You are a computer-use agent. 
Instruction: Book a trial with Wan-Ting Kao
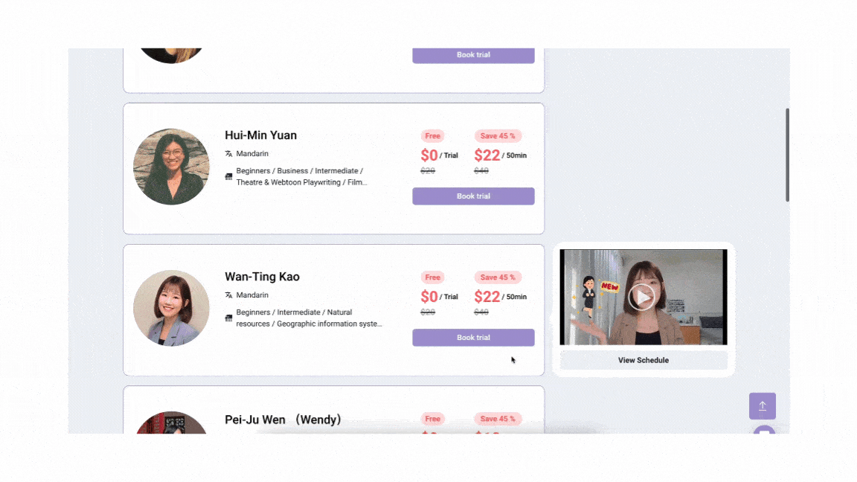(473, 337)
